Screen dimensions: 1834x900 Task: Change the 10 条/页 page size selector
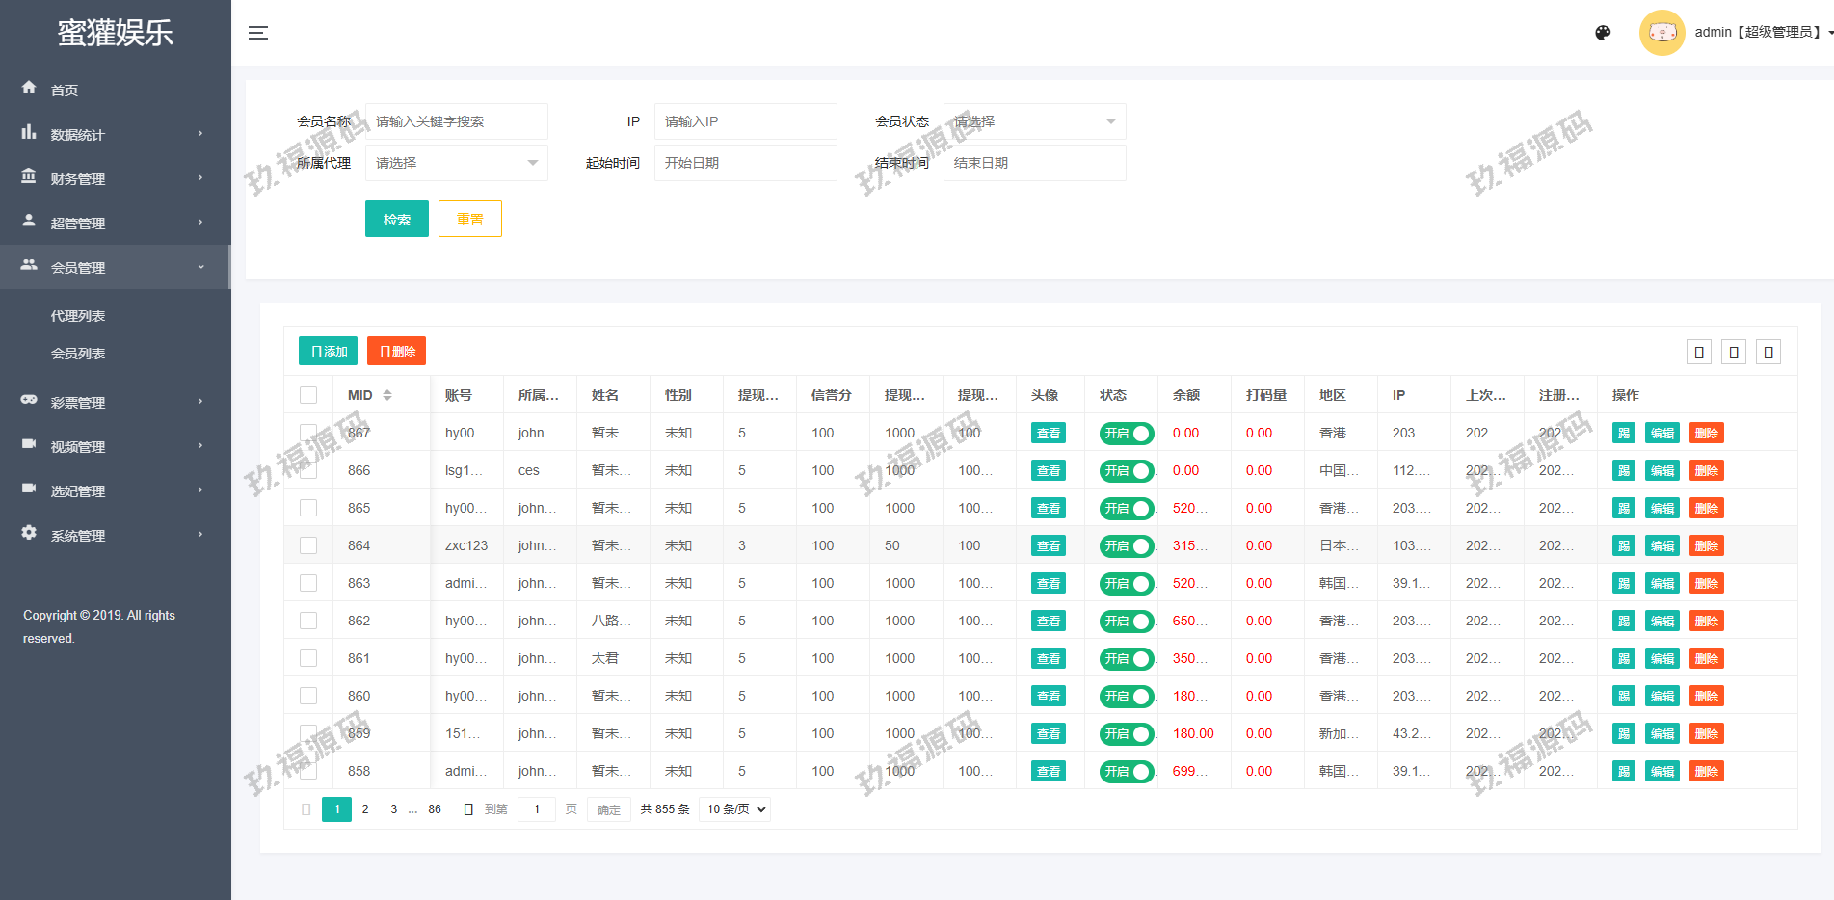point(736,809)
